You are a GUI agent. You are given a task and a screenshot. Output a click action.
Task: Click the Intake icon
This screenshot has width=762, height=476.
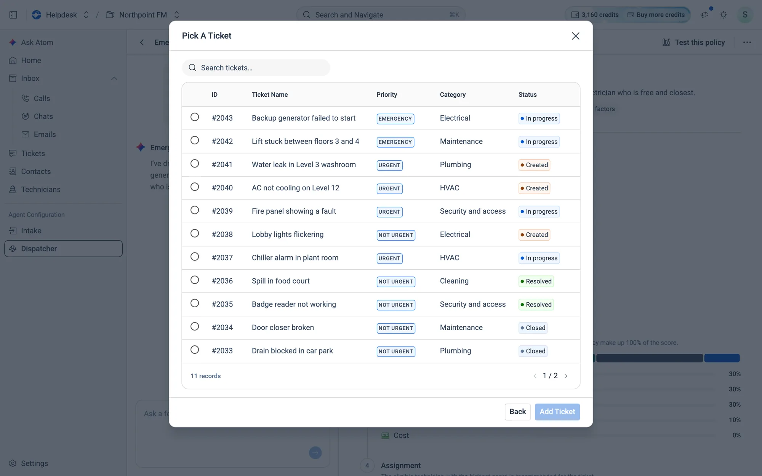tap(13, 230)
